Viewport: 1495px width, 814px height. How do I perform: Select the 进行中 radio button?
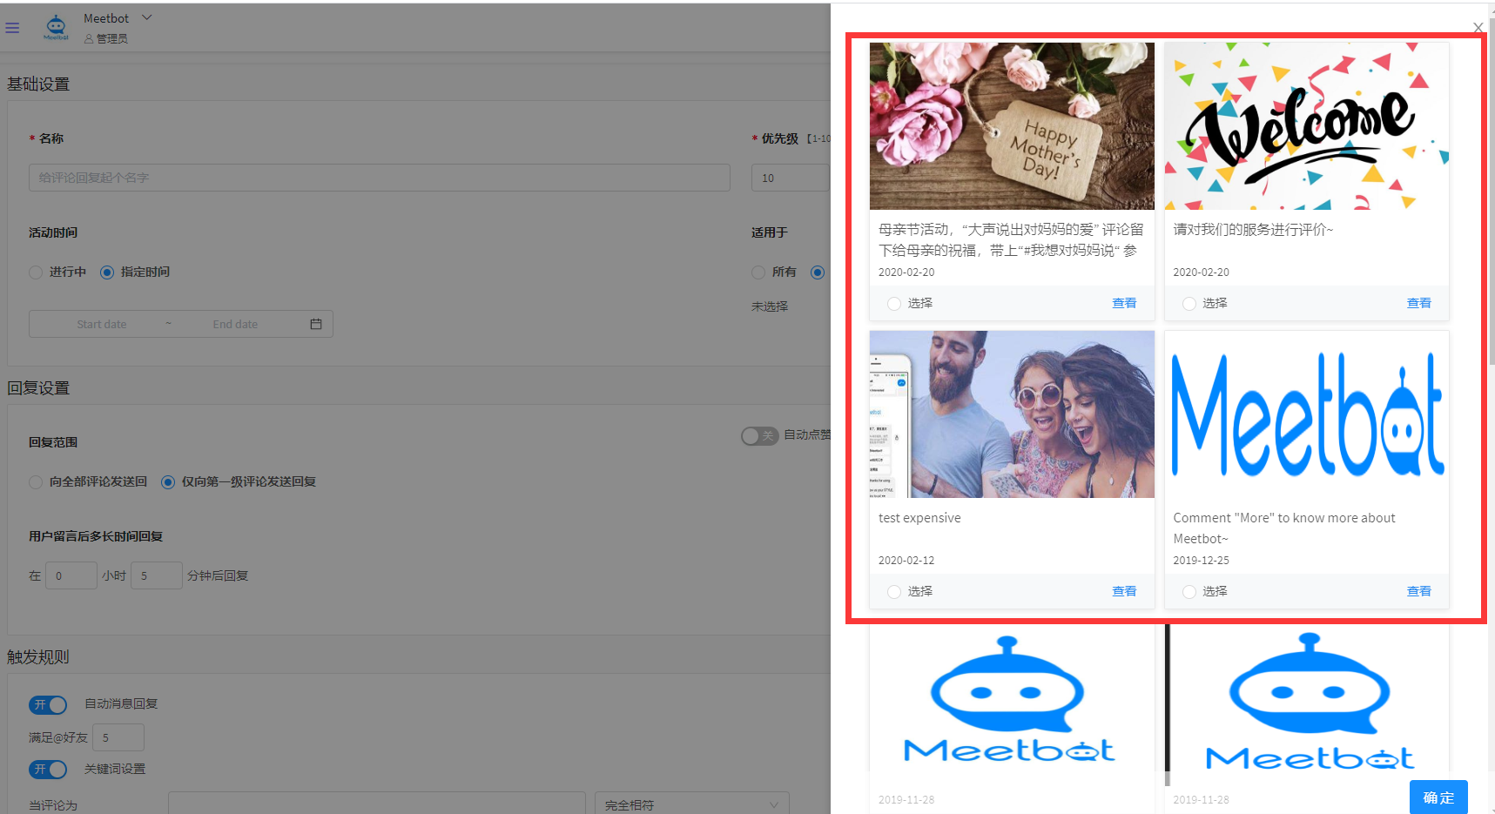click(36, 272)
